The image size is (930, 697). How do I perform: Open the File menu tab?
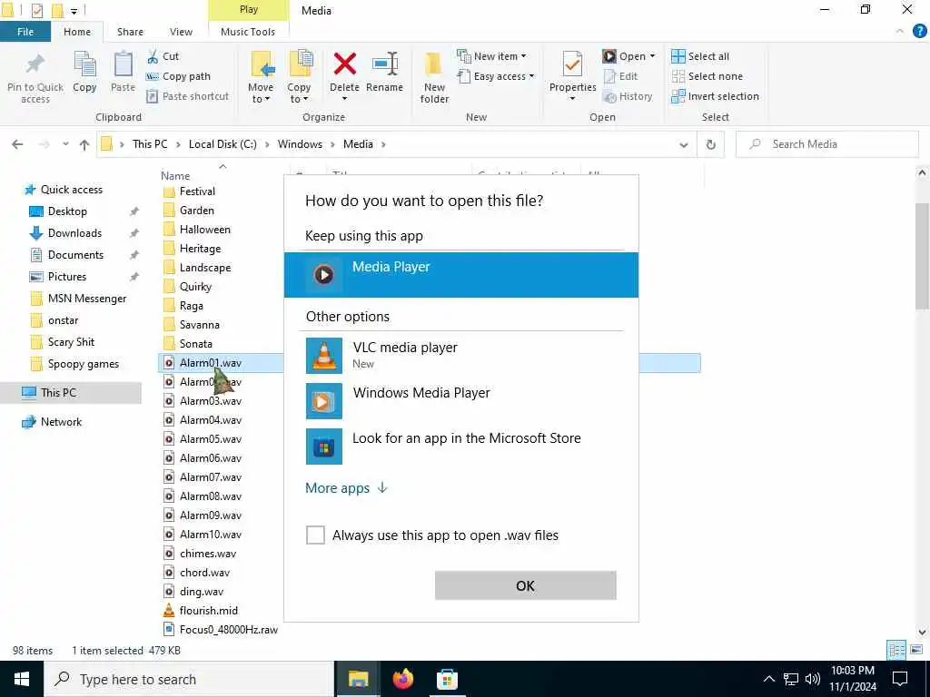tap(25, 32)
